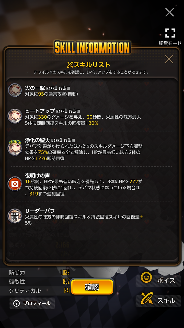Select the 浄化の聖火 skill entry text
Screen dimensions: 184x328
84,149
